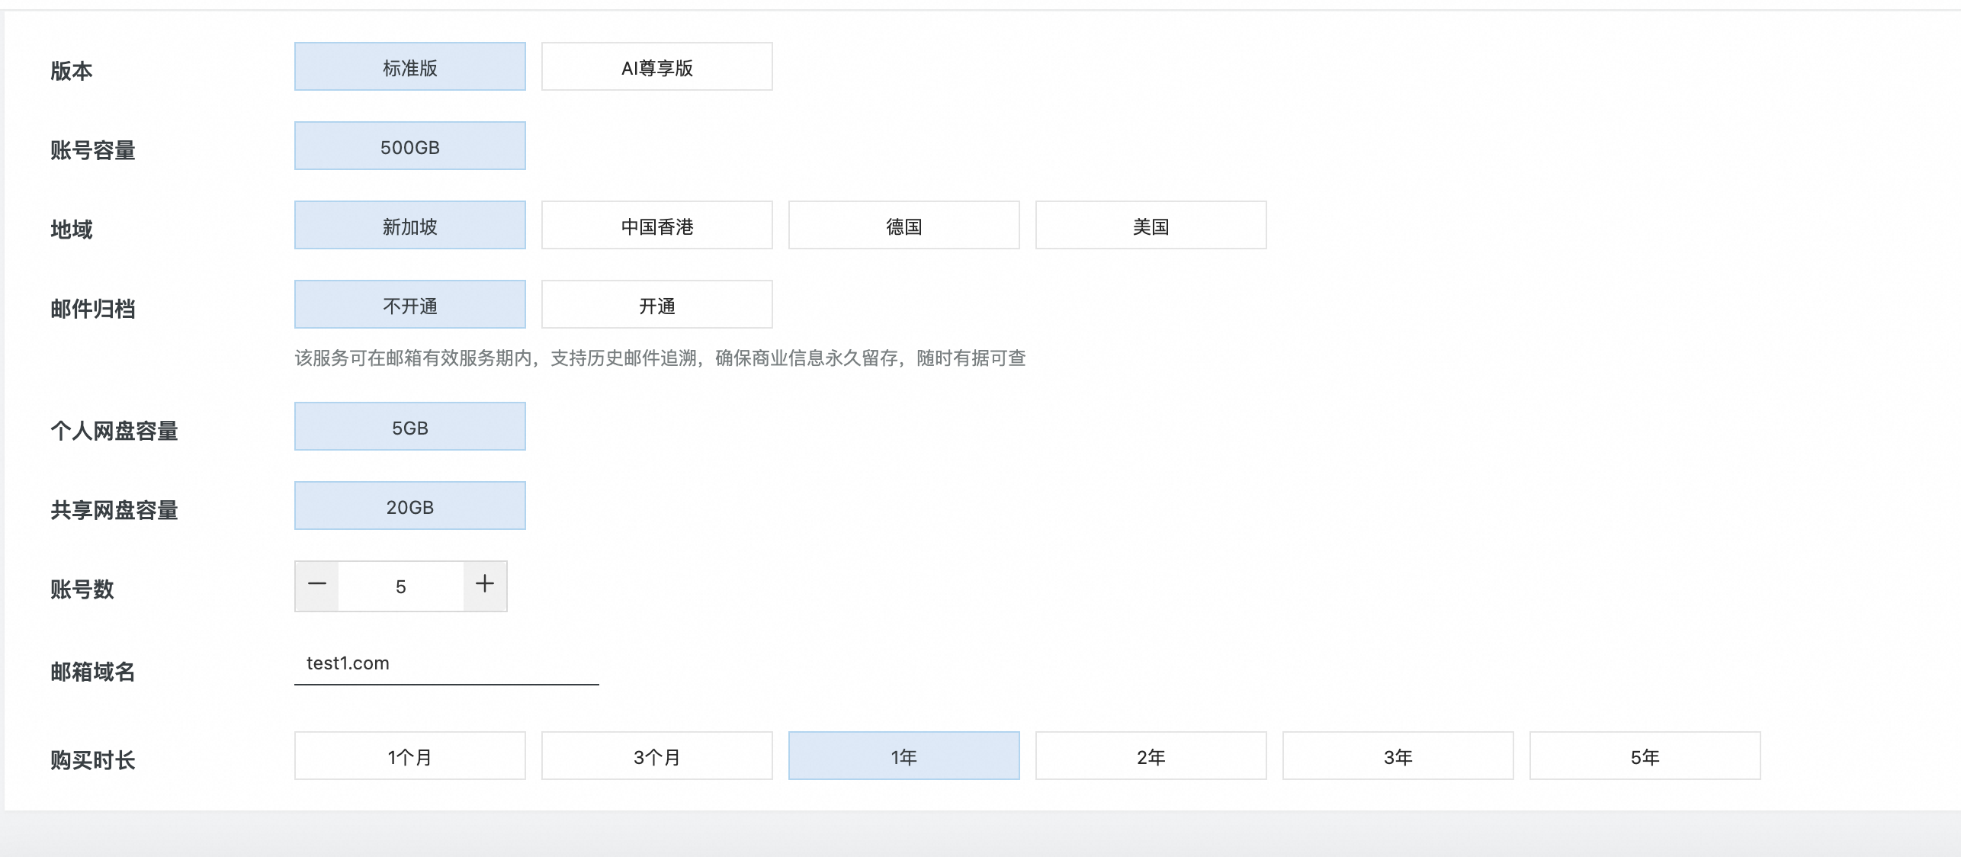Click the account number field showing 5

(401, 586)
